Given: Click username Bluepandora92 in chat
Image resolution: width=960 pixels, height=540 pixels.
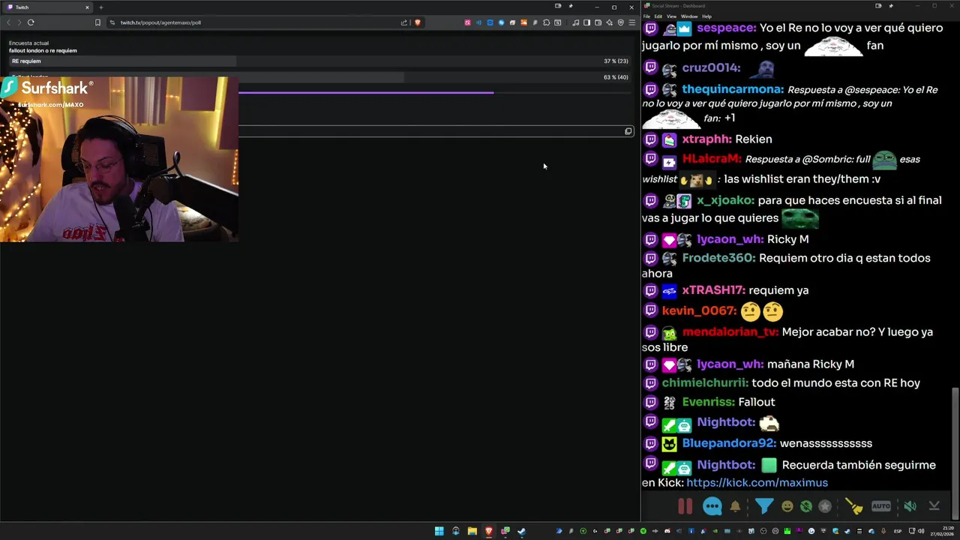Looking at the screenshot, I should (729, 443).
